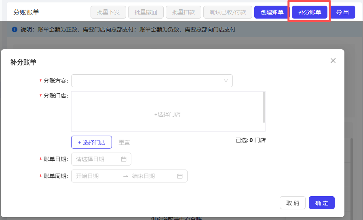Viewport: 363px width, 220px height.
Task: Click the 批量扣款 toolbar button
Action: [184, 12]
